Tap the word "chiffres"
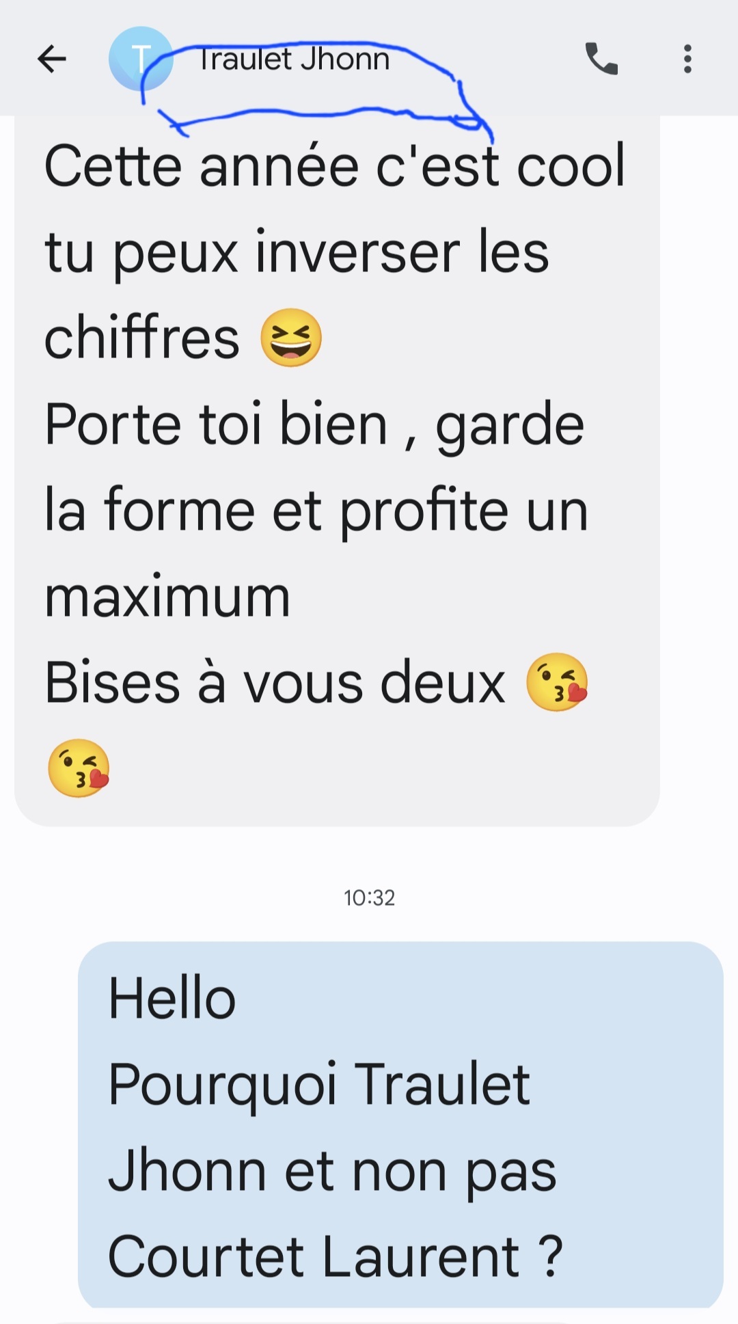 point(142,338)
